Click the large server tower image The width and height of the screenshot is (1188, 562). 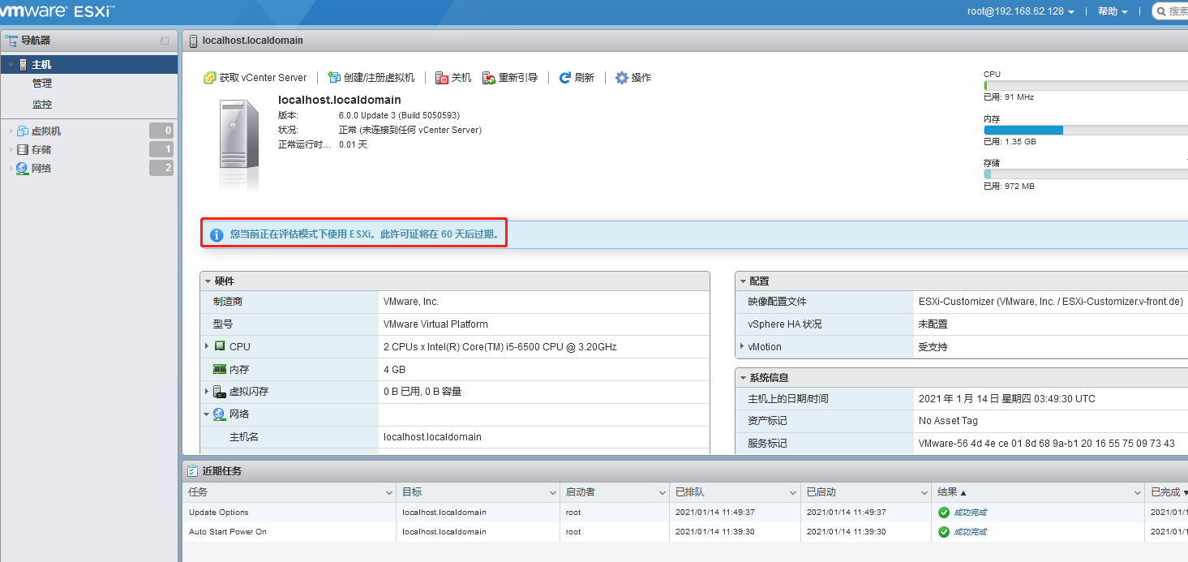tap(239, 144)
